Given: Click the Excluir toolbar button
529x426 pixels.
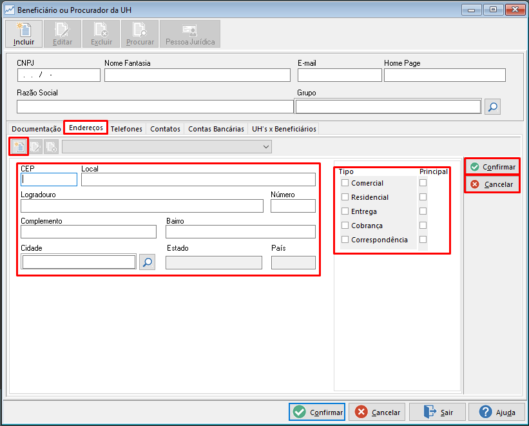Looking at the screenshot, I should 101,34.
